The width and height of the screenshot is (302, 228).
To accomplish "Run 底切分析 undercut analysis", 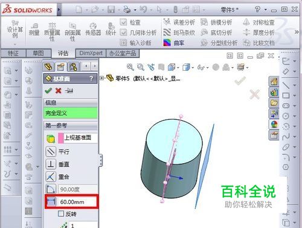I will (x=216, y=33).
